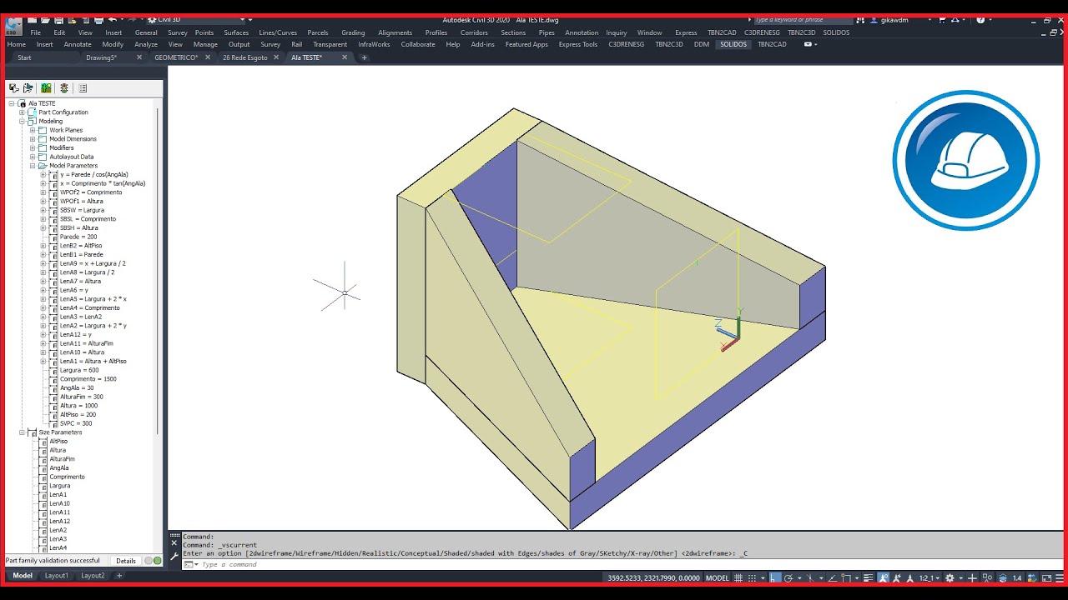Expand the Model Dimensions node
1068x600 pixels.
click(x=33, y=138)
